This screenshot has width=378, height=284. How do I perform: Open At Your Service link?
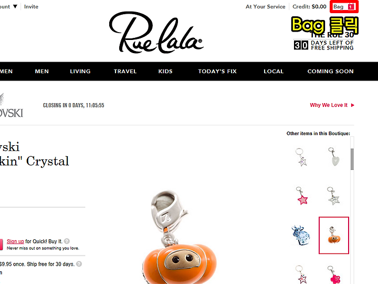click(x=266, y=6)
